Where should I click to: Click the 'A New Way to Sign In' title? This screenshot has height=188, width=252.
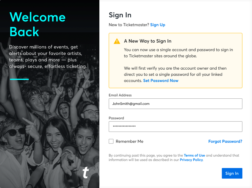tap(147, 41)
